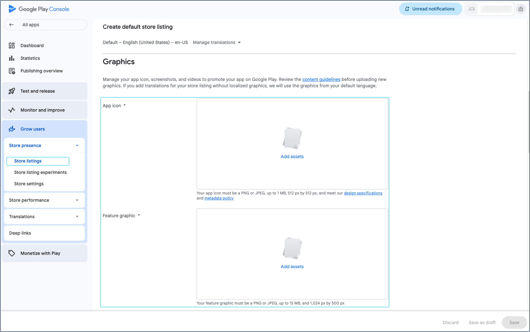The height and width of the screenshot is (332, 530).
Task: Click the App icon asset placeholder image
Action: [x=292, y=138]
